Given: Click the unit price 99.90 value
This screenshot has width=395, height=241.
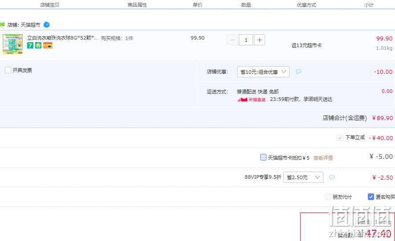Looking at the screenshot, I should pos(197,38).
